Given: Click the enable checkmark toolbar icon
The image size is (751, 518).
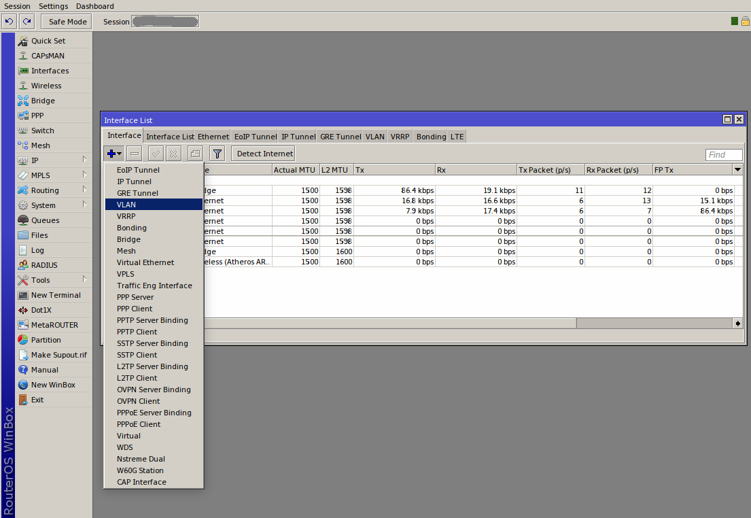Looking at the screenshot, I should click(156, 154).
